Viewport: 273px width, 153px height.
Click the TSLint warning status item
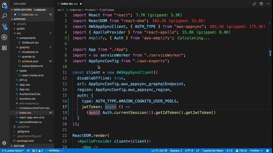pos(241,151)
